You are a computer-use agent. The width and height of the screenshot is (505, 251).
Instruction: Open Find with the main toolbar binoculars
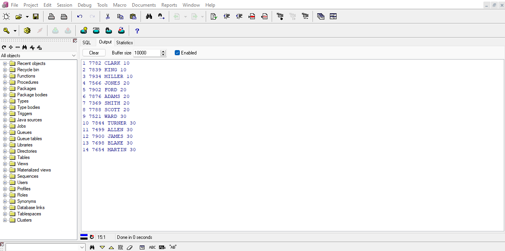tap(149, 16)
